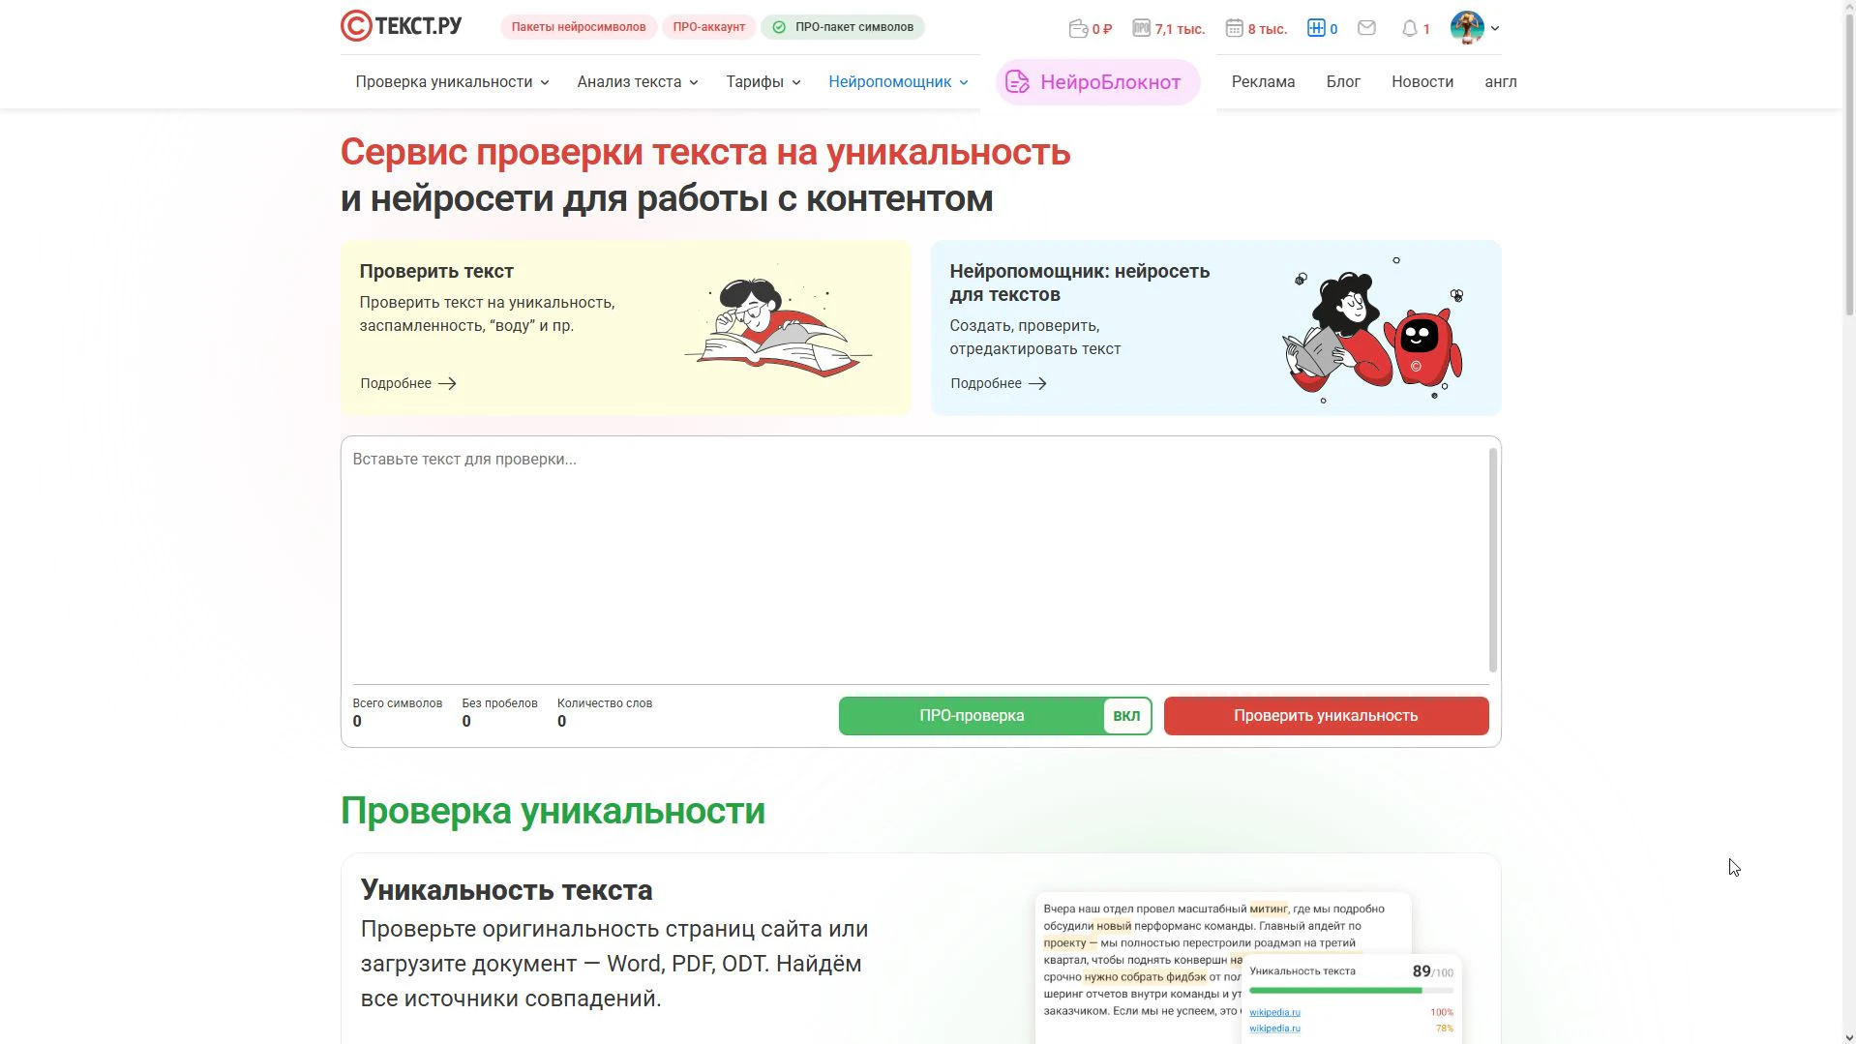The width and height of the screenshot is (1856, 1044).
Task: Click the Уникальность текста progress bar in preview
Action: tap(1351, 991)
